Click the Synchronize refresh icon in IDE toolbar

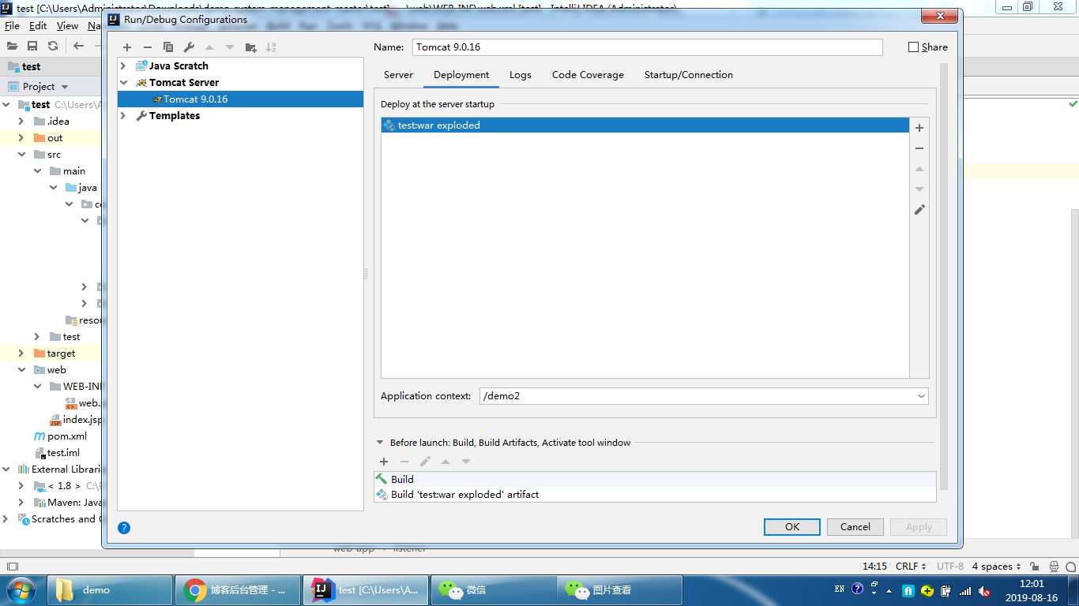tap(53, 46)
